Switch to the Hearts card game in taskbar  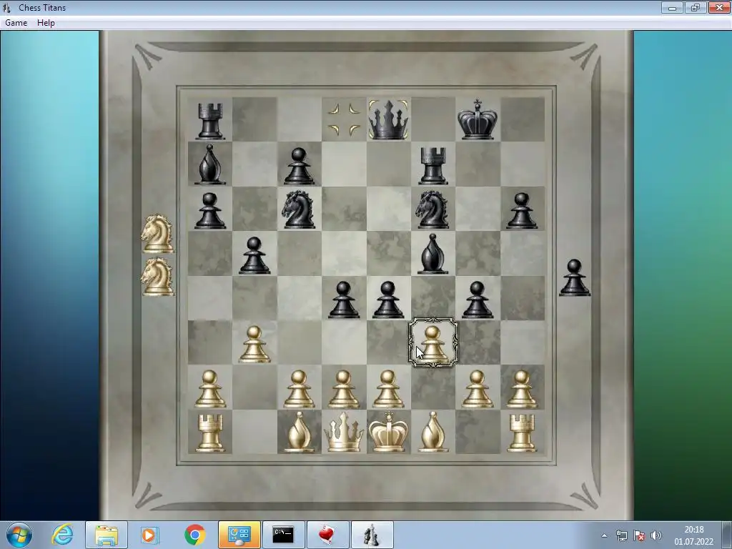327,535
